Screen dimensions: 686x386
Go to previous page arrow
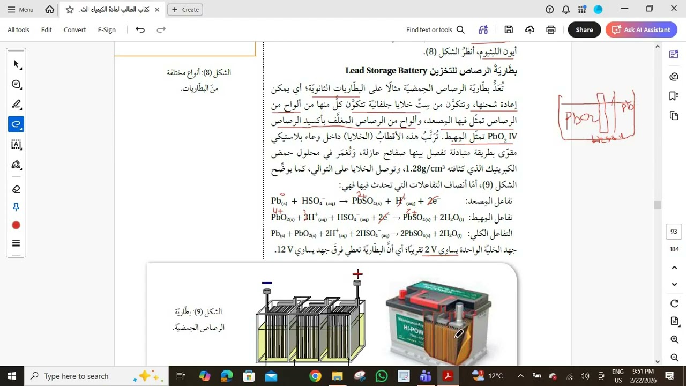tap(674, 268)
